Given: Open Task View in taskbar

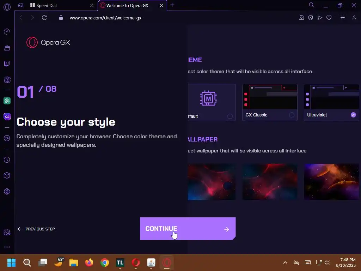Looking at the screenshot, I should (43, 263).
